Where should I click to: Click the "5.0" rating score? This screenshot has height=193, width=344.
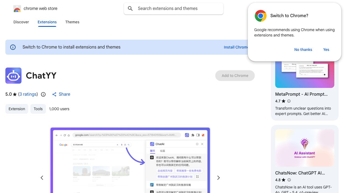(x=9, y=94)
